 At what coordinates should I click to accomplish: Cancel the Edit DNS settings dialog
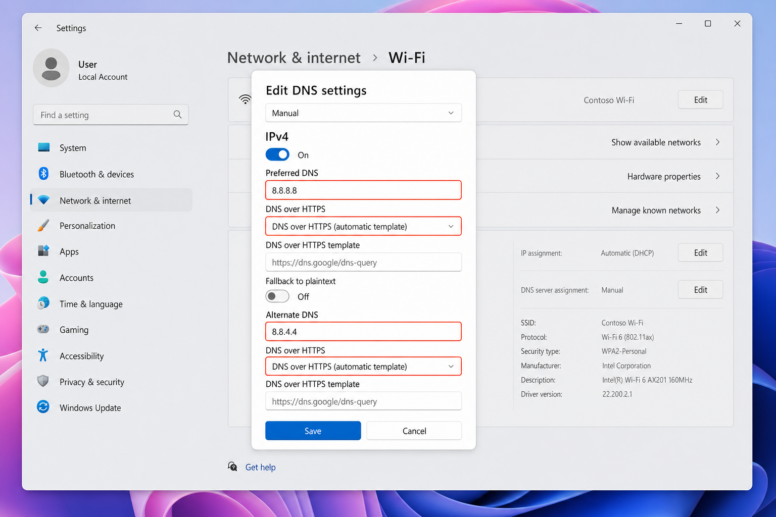coord(414,431)
